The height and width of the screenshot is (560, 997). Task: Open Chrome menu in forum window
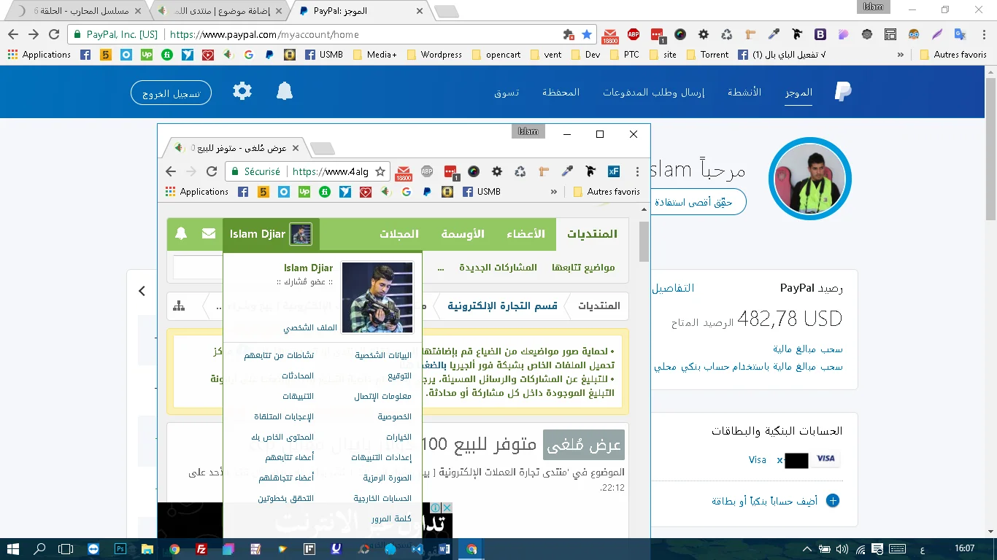point(636,171)
